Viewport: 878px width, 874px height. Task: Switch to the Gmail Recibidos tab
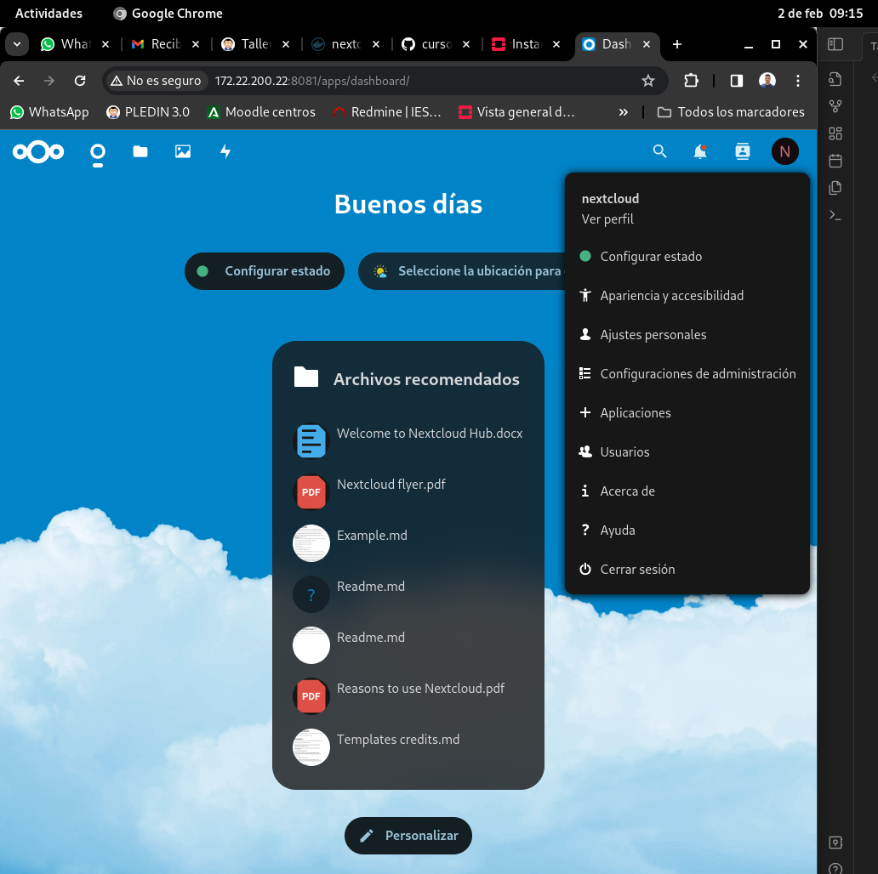[x=166, y=44]
